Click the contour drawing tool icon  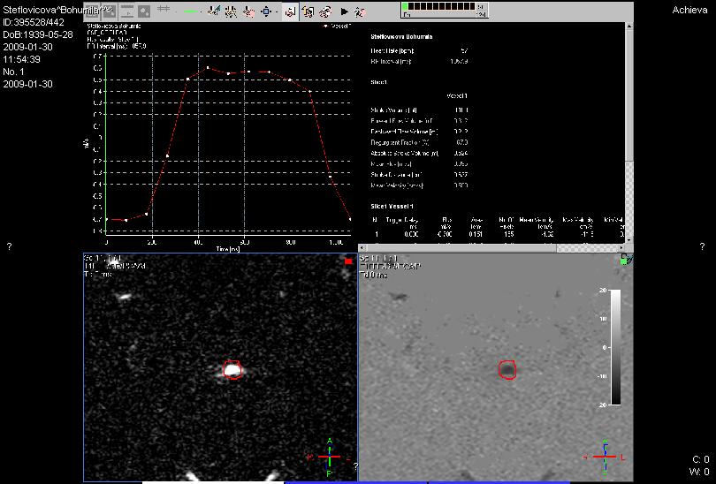tap(213, 11)
